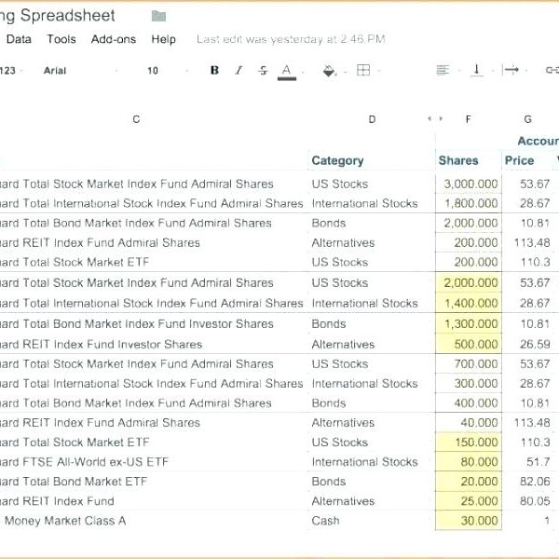Viewport: 559px width, 559px height.
Task: Open the vertical align option
Action: click(x=477, y=71)
